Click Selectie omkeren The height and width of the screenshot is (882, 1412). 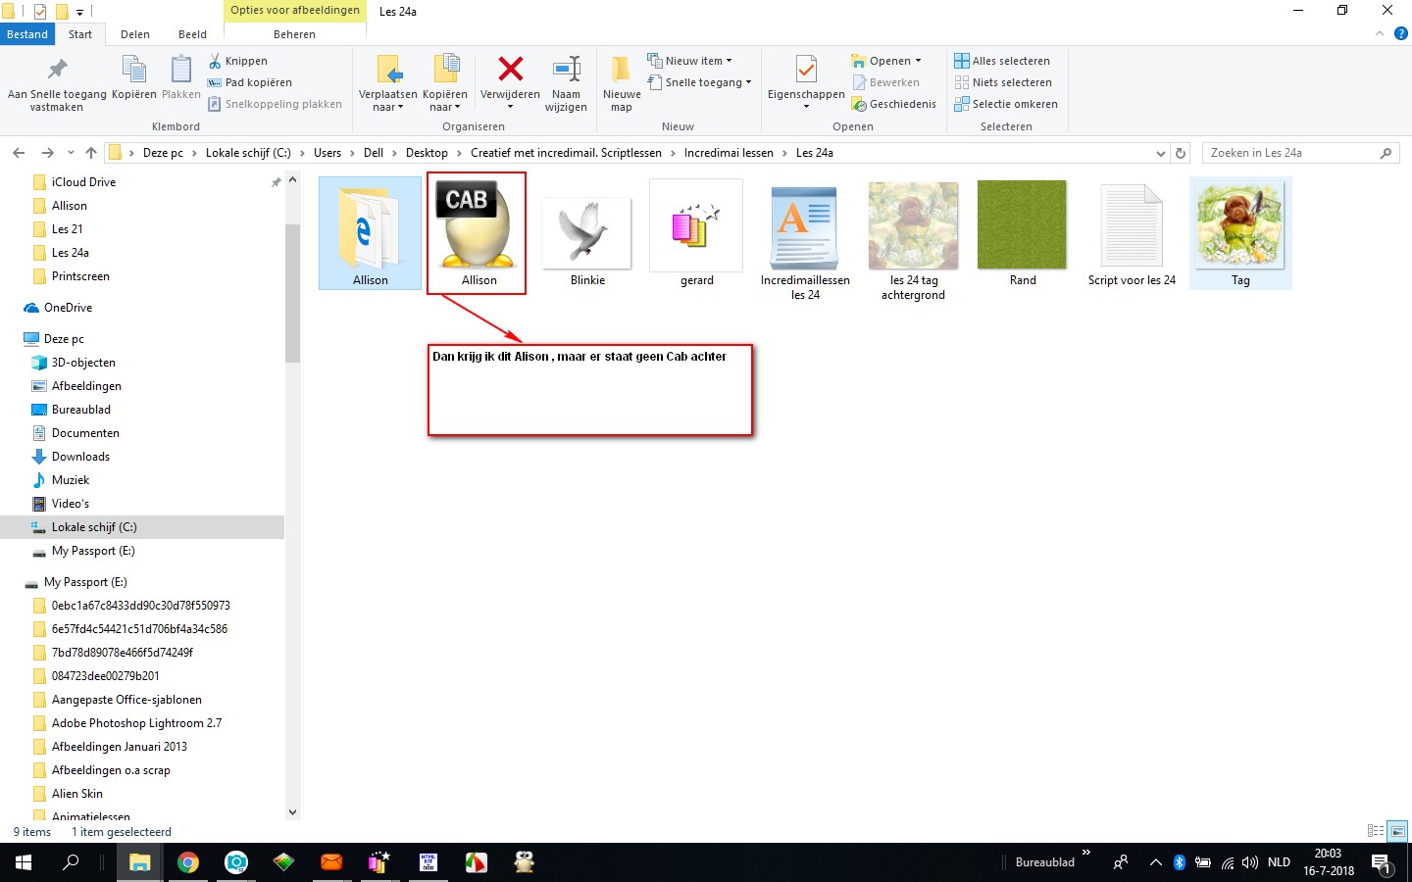1006,104
